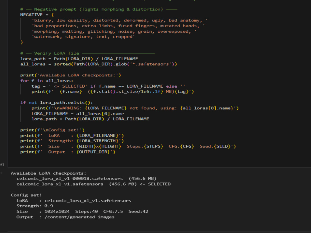Click the output line starting 'LoRA :'
Screen dimensions: 311x233
[74, 201]
